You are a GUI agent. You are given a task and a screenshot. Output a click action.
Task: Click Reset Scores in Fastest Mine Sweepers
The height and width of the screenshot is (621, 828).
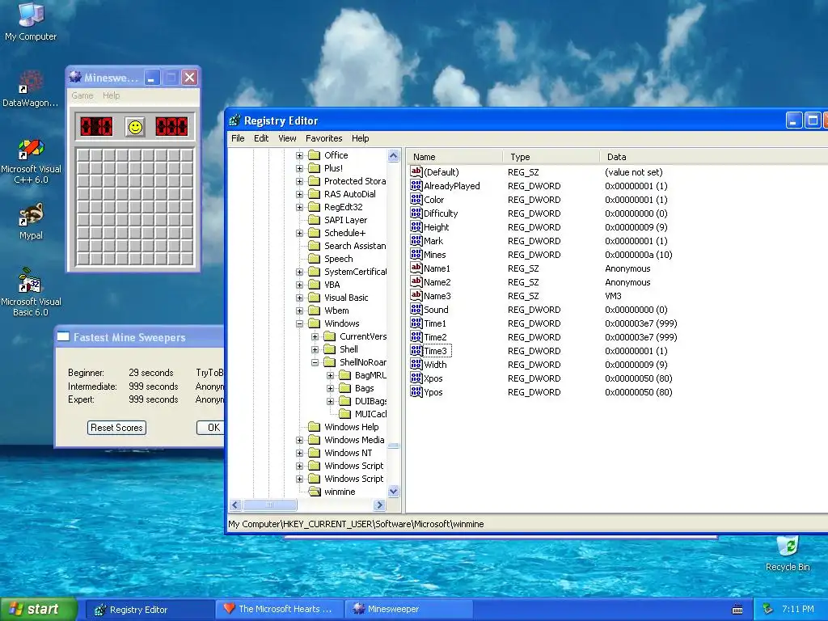pos(116,428)
